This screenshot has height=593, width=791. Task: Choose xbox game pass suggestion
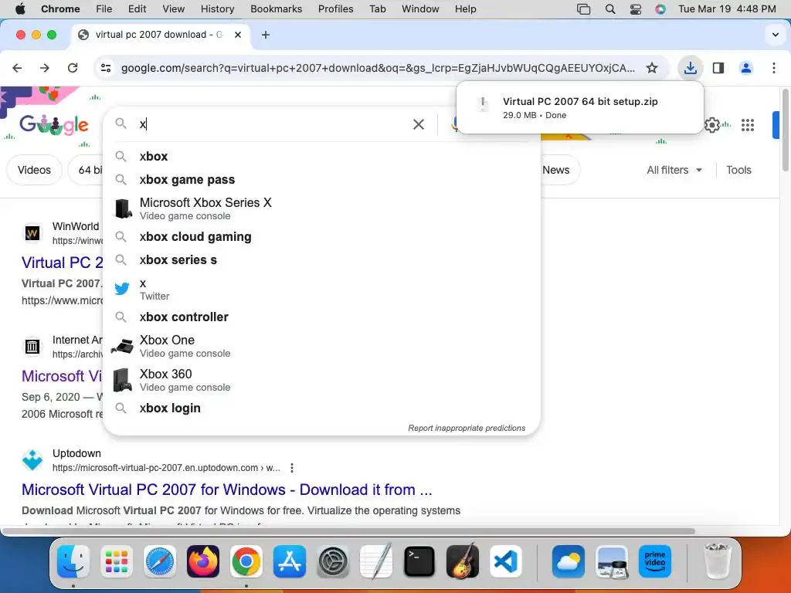321,179
